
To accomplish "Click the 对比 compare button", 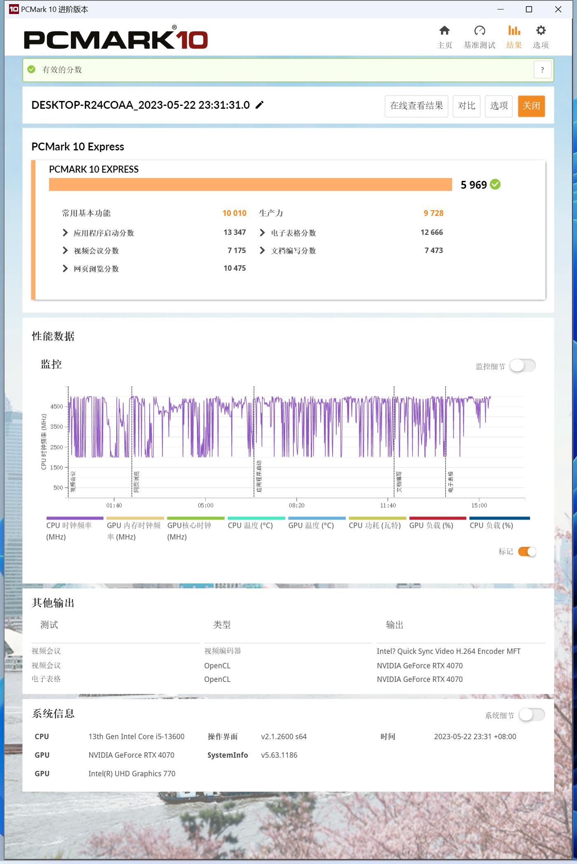I will (467, 106).
